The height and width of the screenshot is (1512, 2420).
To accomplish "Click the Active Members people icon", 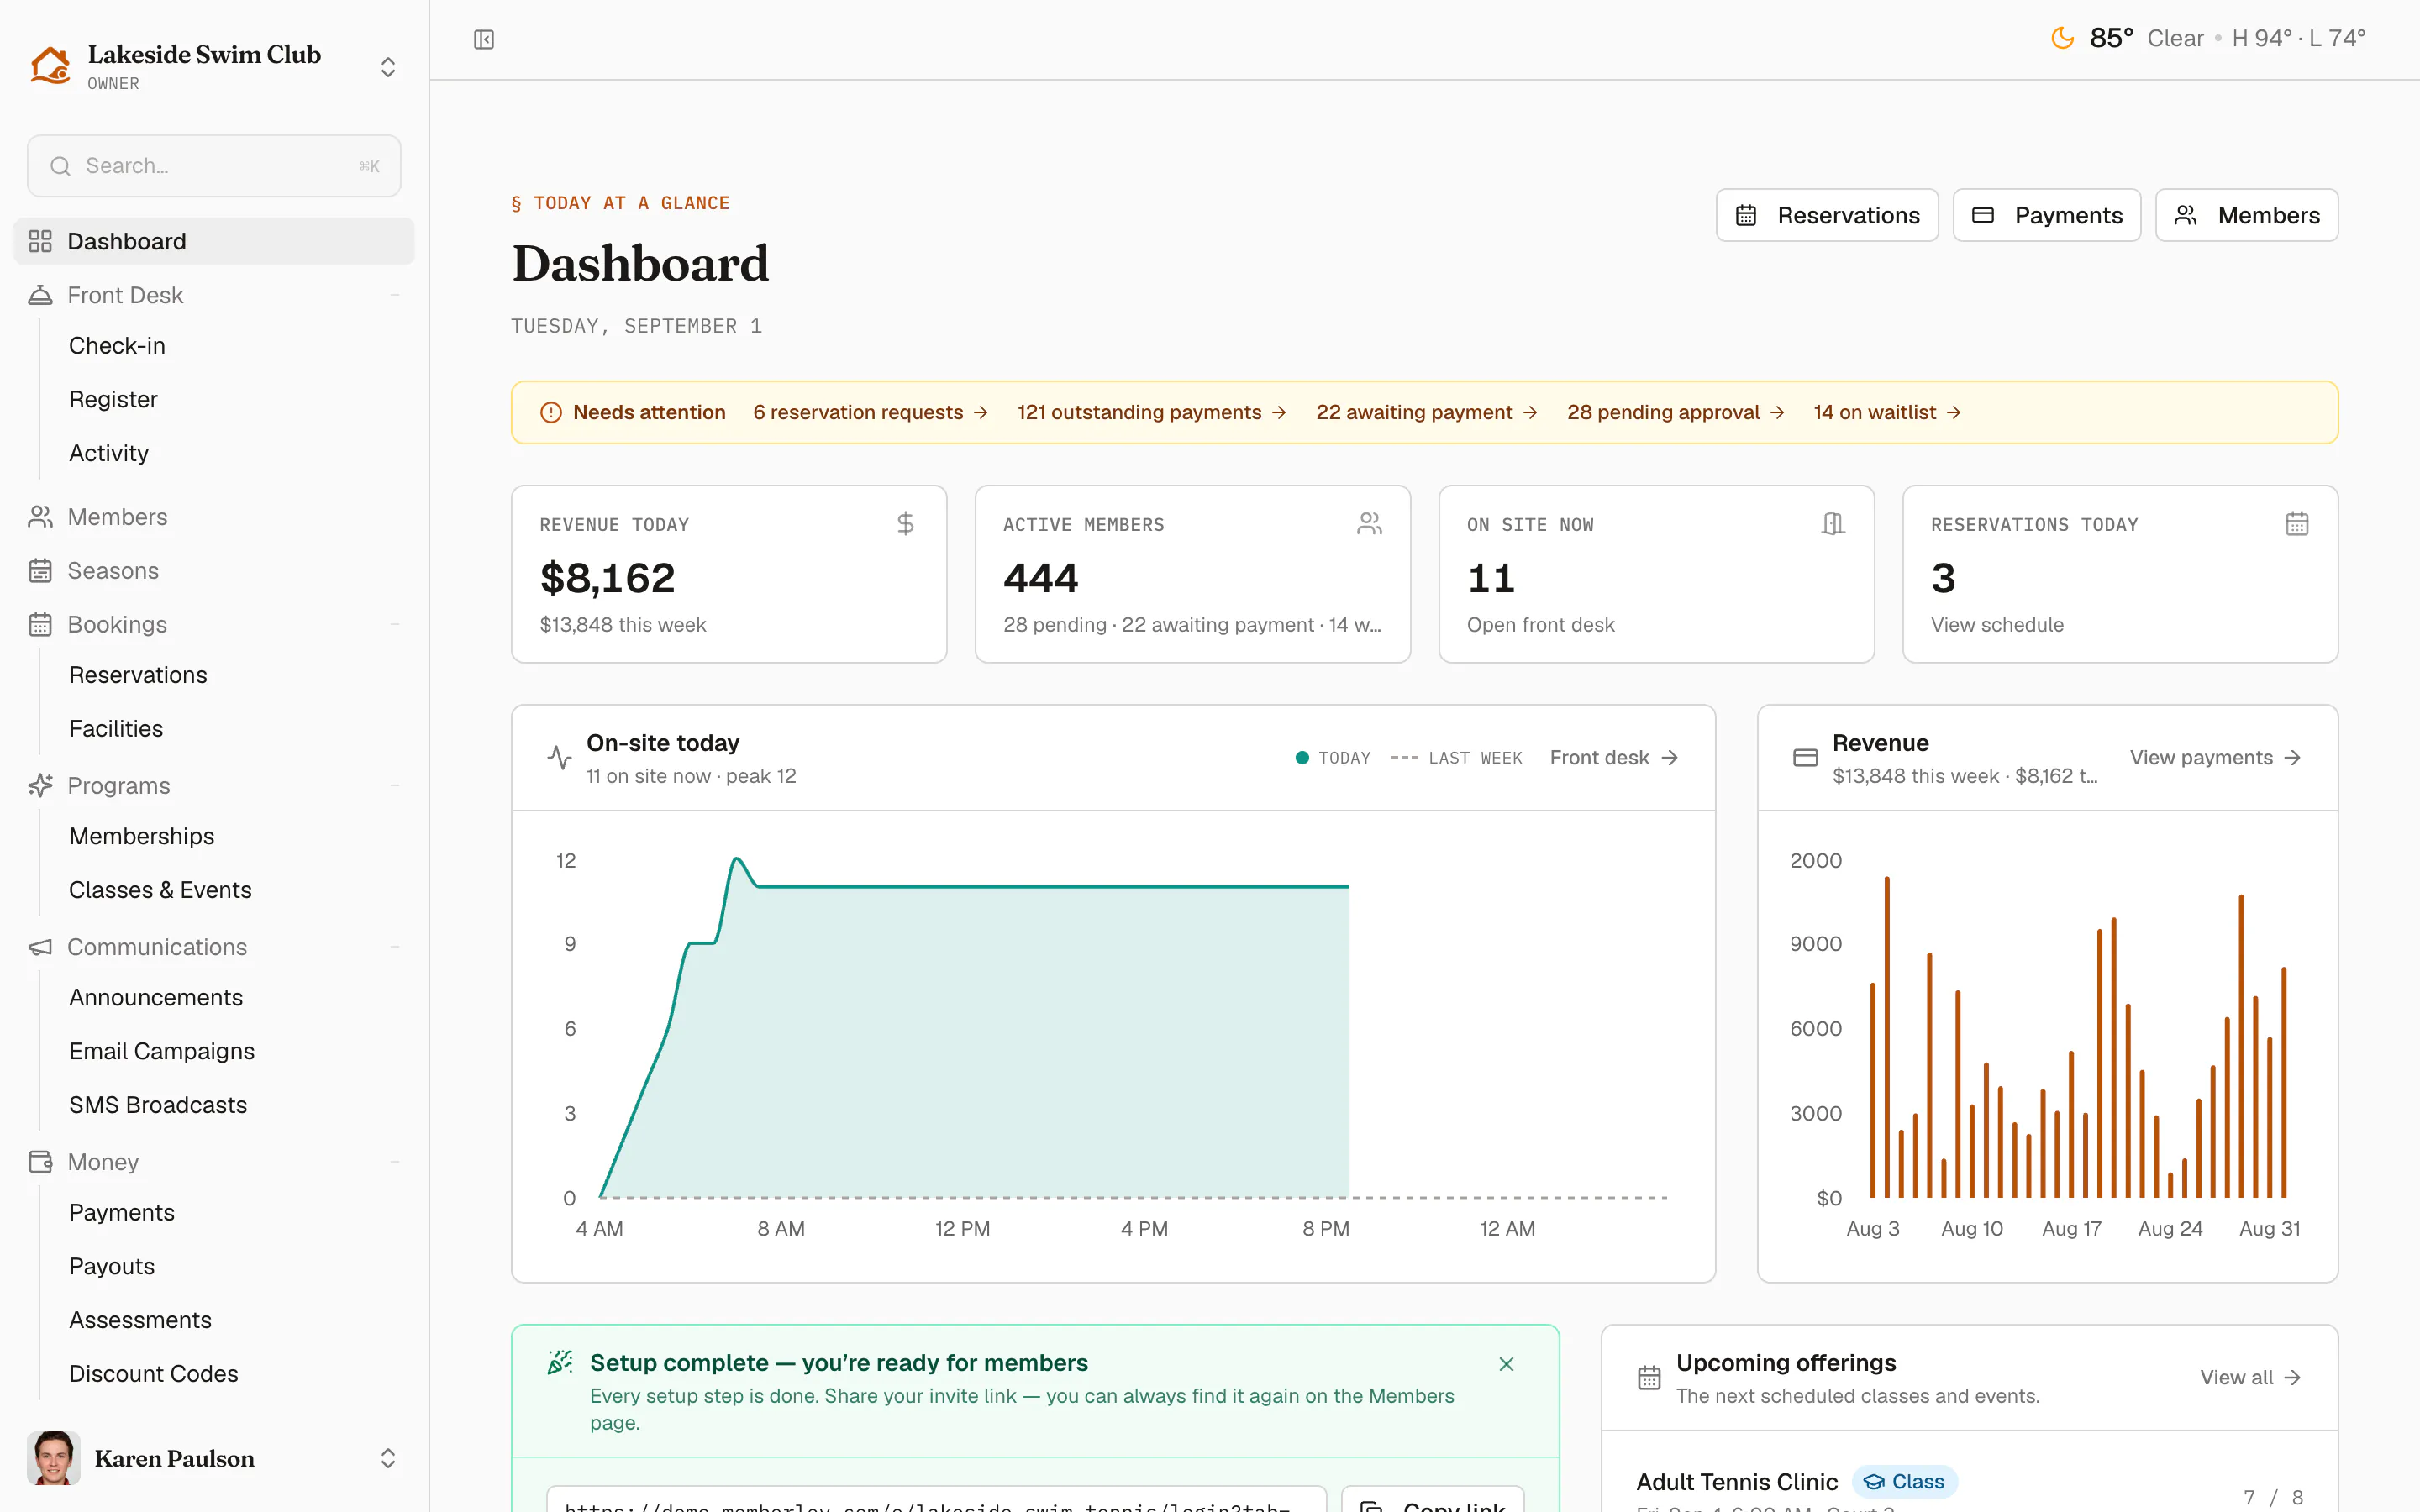I will tap(1369, 524).
